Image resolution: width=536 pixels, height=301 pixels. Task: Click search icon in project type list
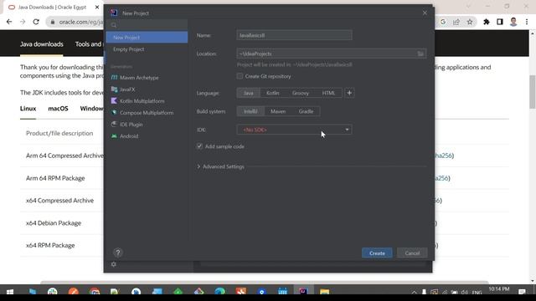(x=114, y=25)
